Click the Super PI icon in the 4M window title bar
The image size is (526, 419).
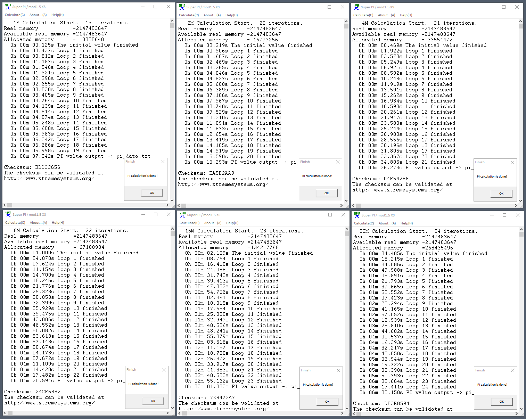pyautogui.click(x=356, y=7)
